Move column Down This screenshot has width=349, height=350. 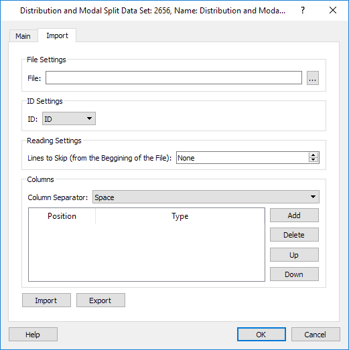pos(294,274)
